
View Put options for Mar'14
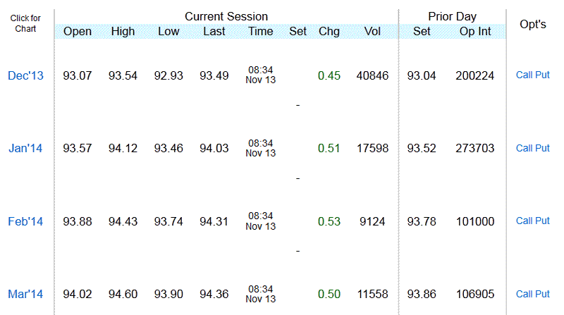tap(542, 294)
